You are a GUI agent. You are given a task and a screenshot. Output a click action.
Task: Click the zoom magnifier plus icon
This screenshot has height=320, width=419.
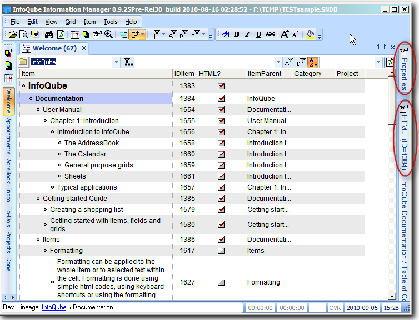[x=108, y=34]
